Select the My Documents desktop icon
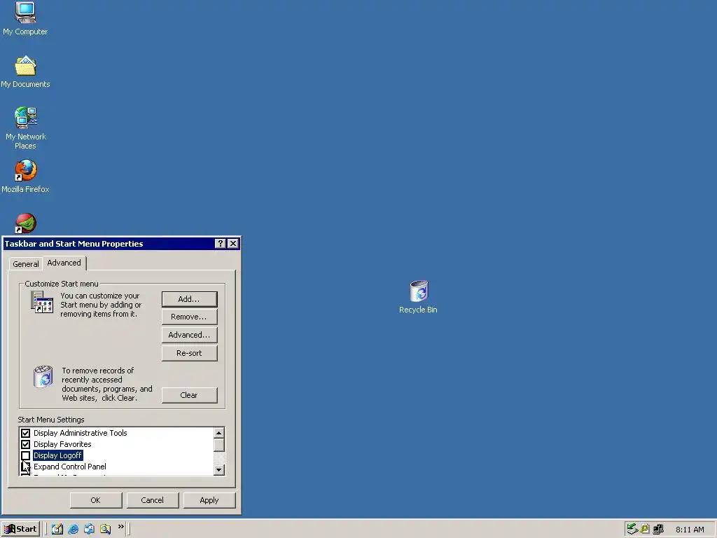The width and height of the screenshot is (717, 538). pos(25,72)
